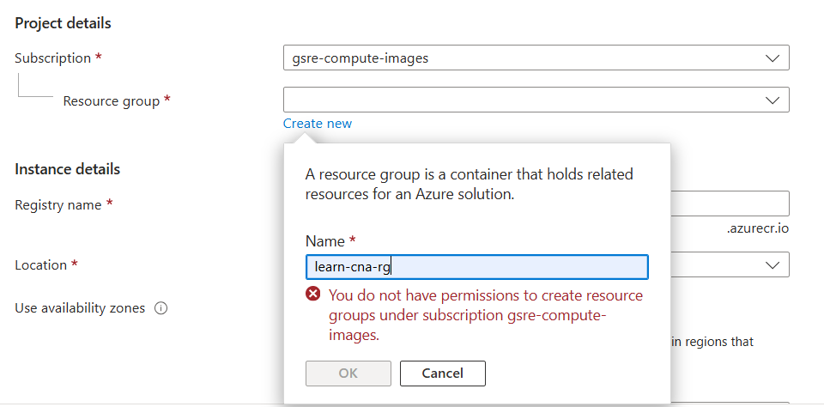Viewport: 824px width, 407px height.
Task: Open the Location dropdown chevron
Action: (x=771, y=265)
